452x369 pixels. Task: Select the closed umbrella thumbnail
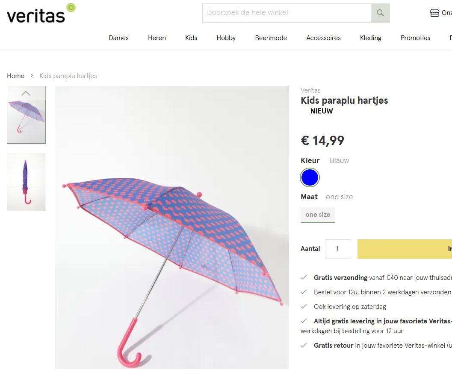26,182
